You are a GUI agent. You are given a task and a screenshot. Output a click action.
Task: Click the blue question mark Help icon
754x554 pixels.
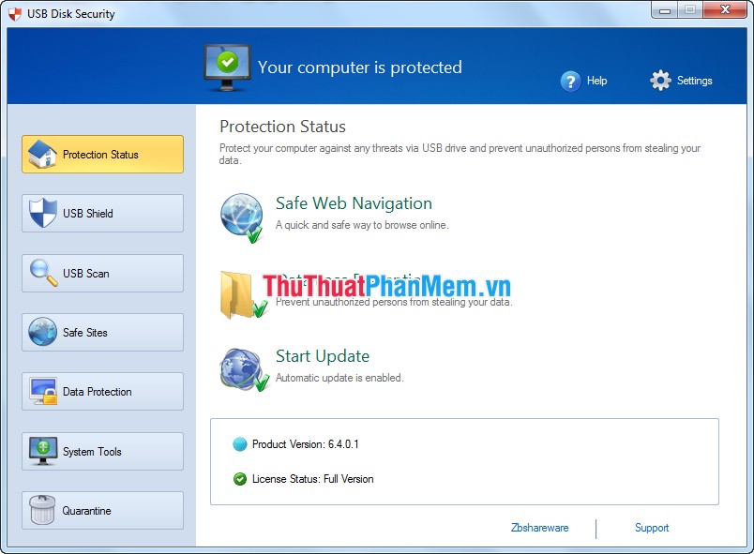tap(570, 82)
